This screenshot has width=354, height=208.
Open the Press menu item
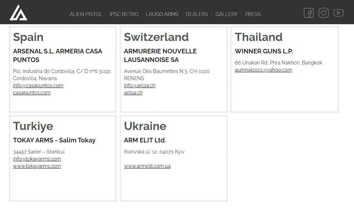click(253, 14)
